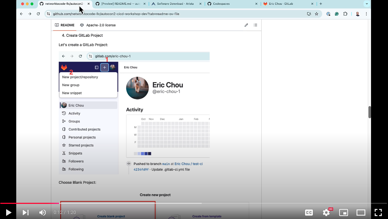Open Snippets in the sidebar
Viewport: 388px width, 219px height.
(75, 153)
